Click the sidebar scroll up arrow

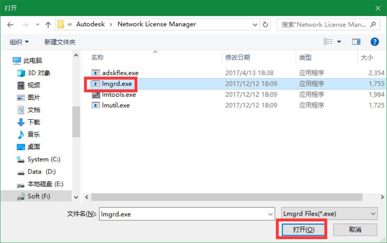(76, 56)
